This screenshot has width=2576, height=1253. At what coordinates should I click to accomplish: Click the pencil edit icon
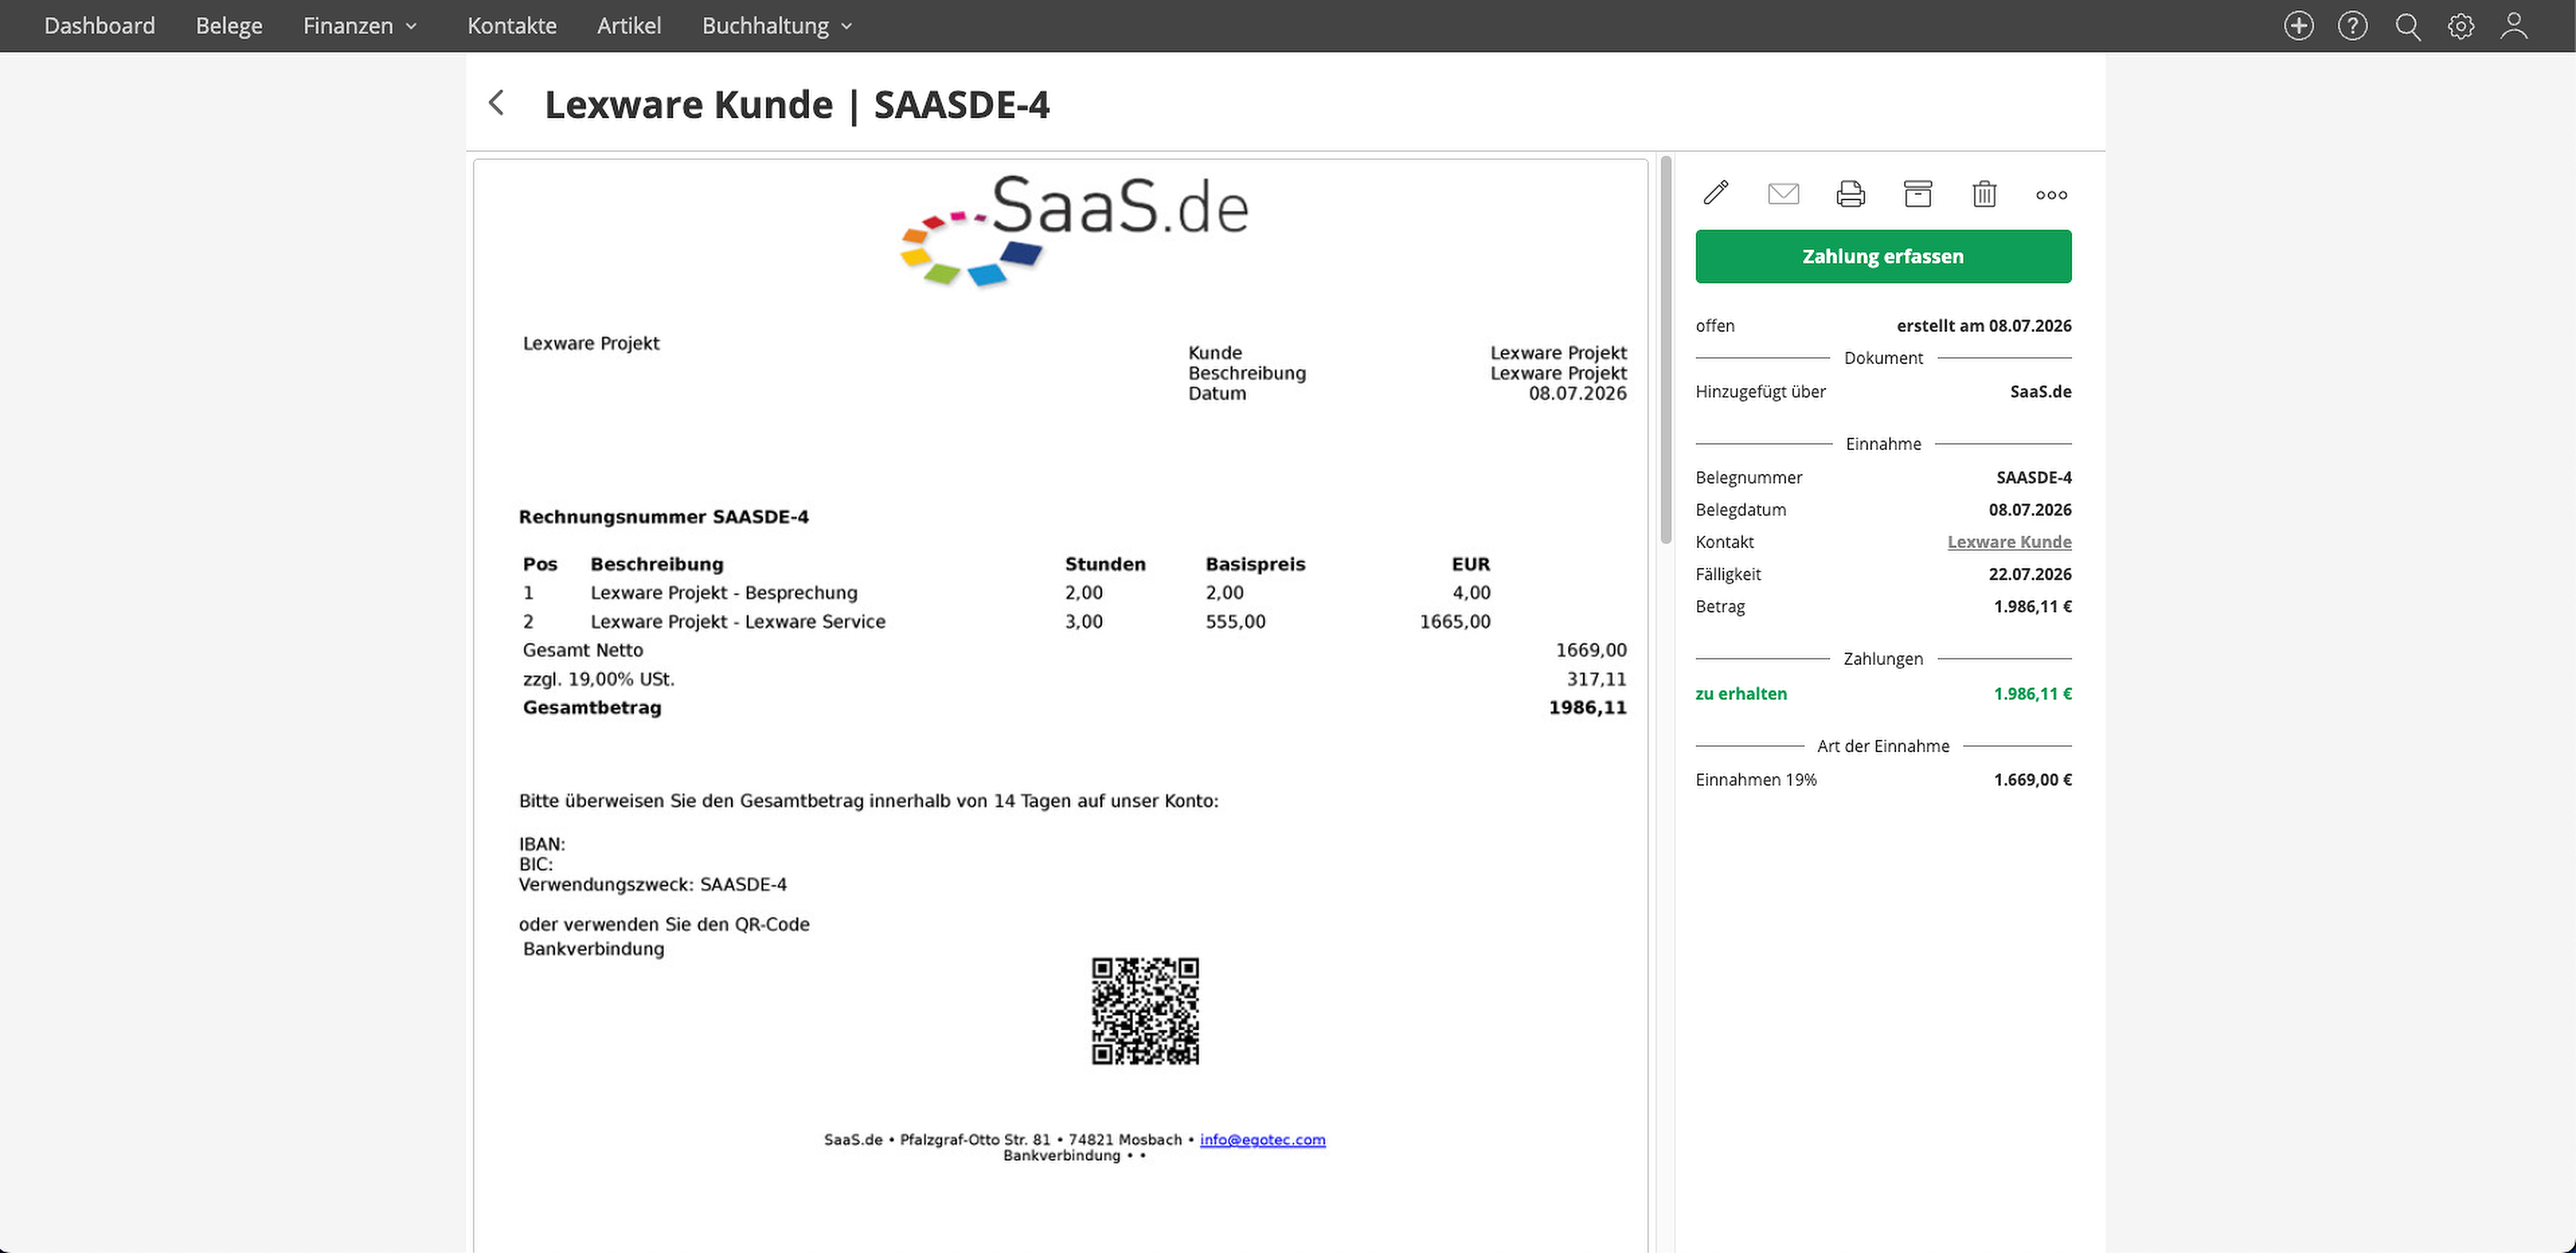click(x=1716, y=193)
